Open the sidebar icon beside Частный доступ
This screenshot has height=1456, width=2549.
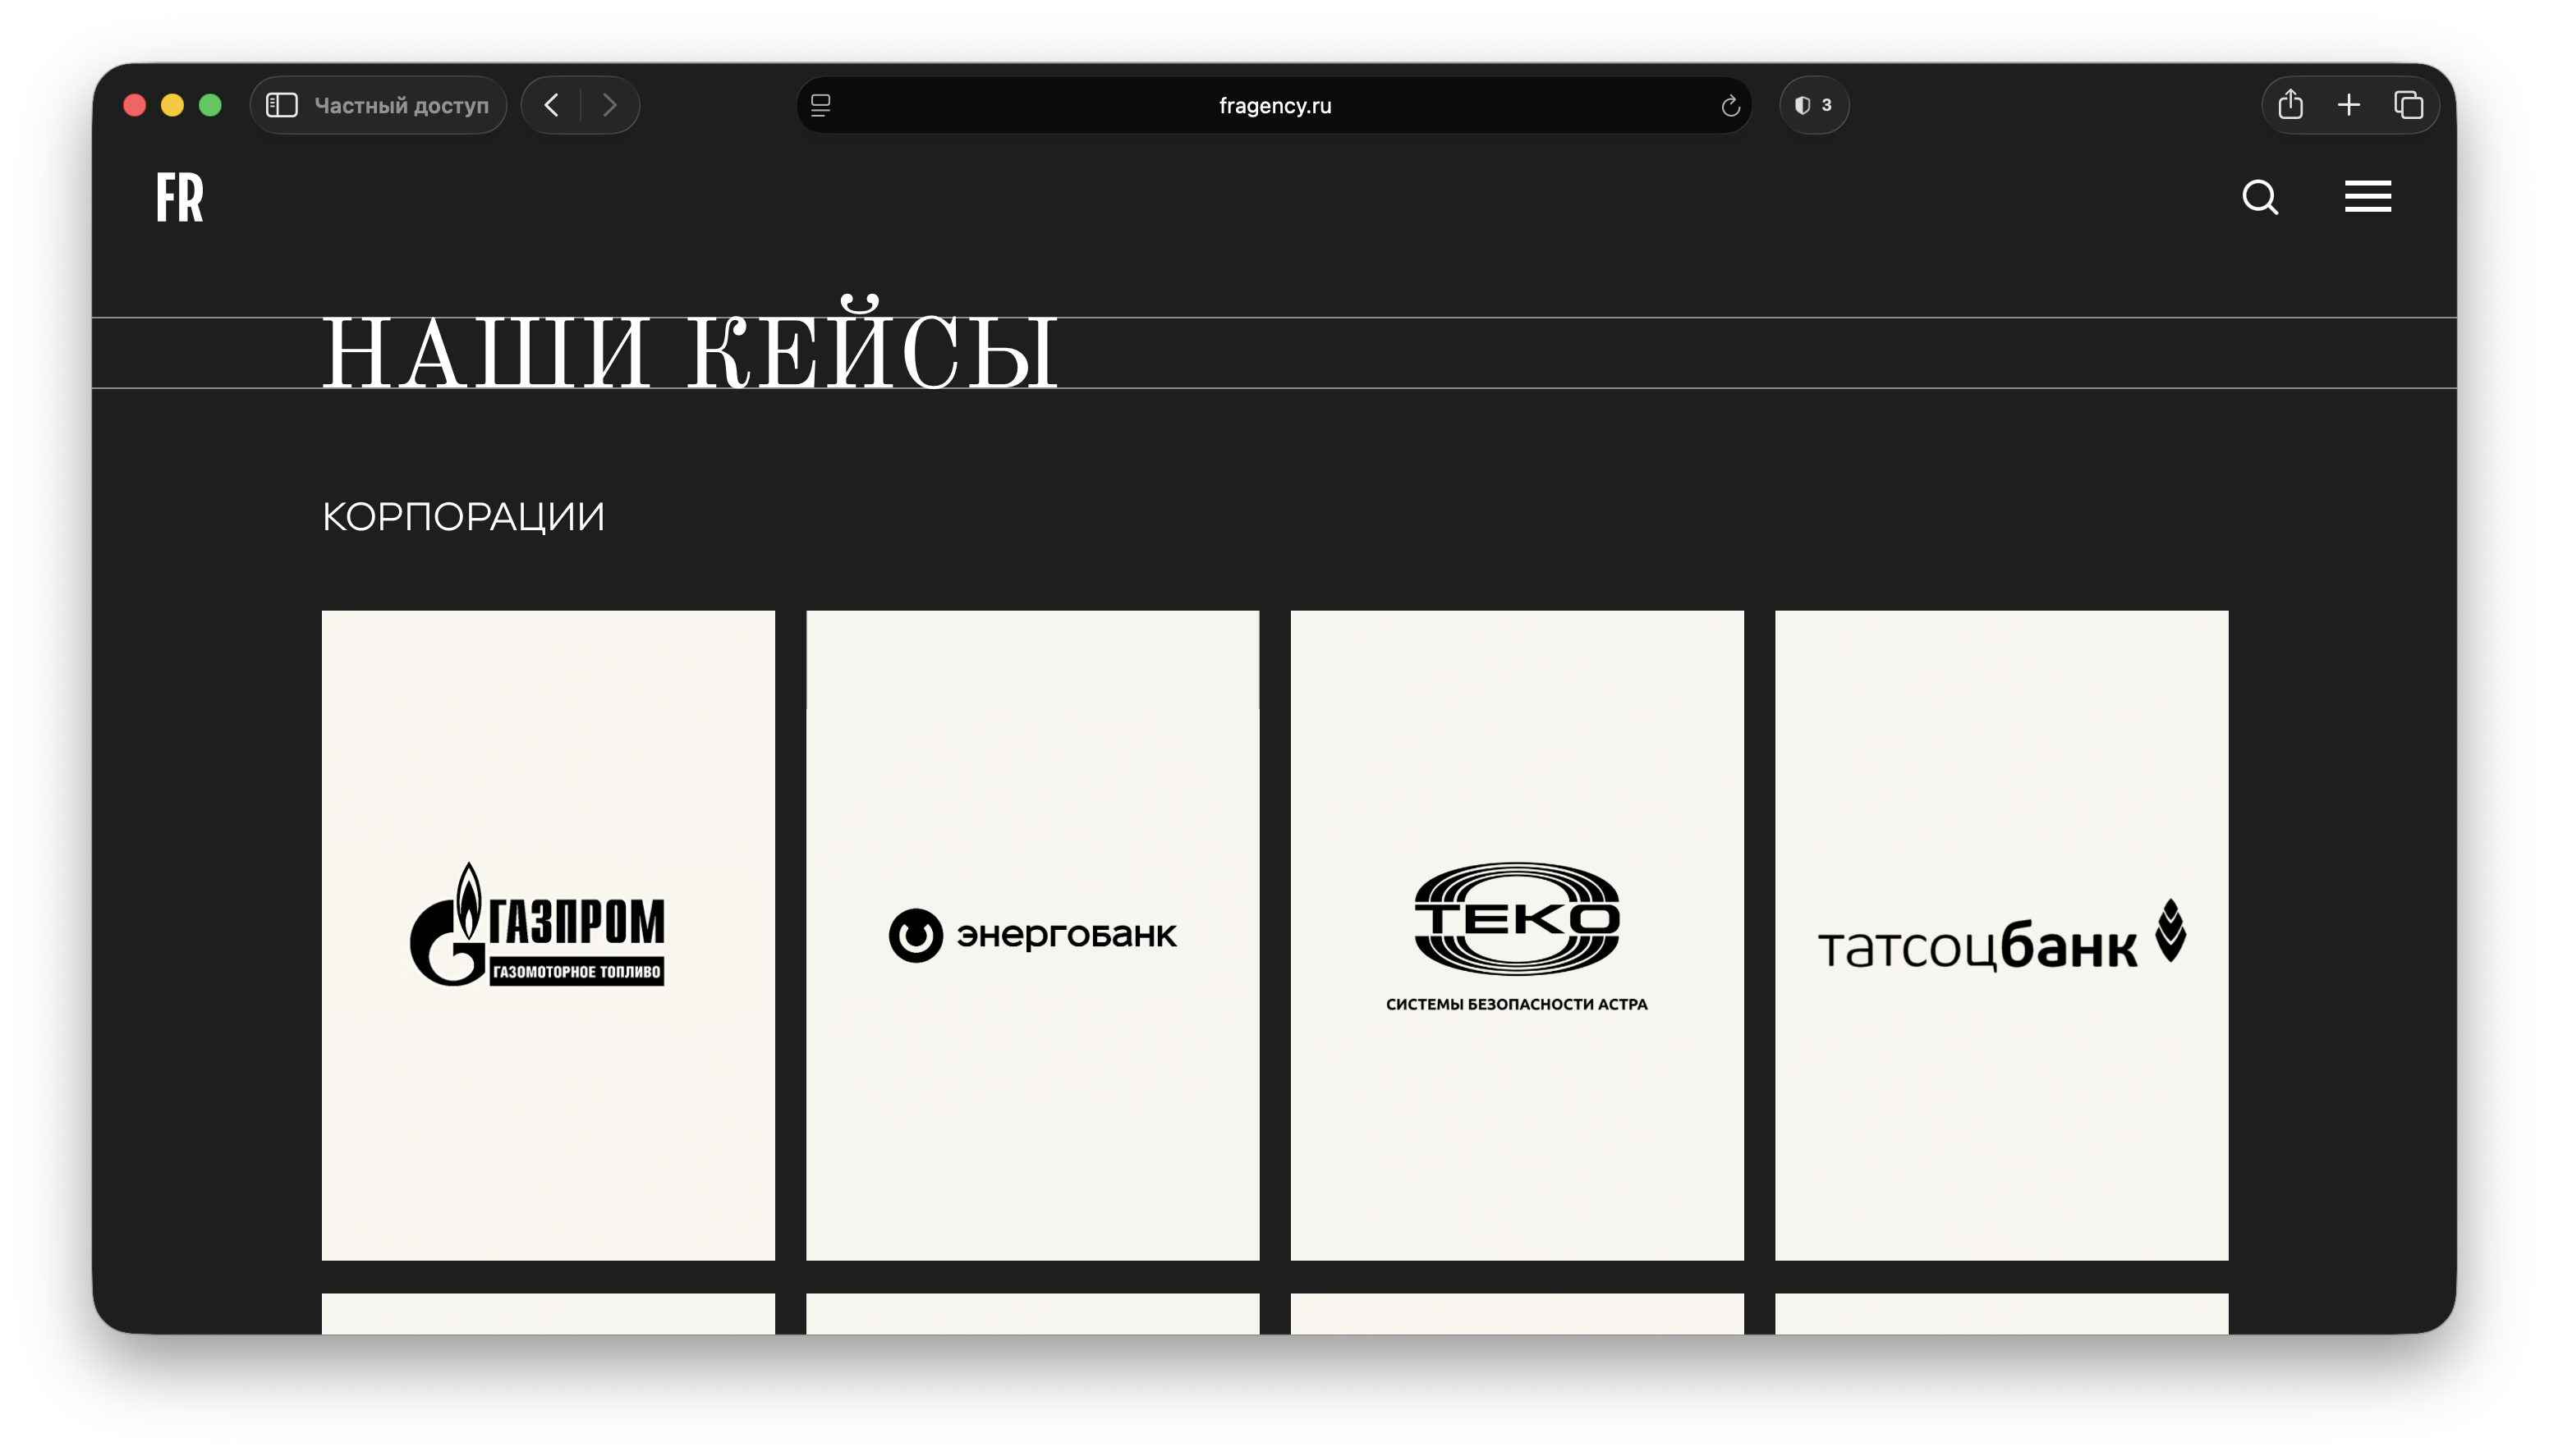(x=281, y=104)
